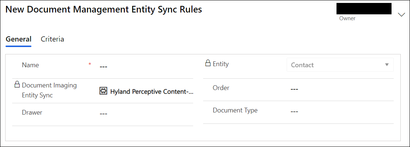Select the General tab
This screenshot has width=410, height=147.
point(18,39)
